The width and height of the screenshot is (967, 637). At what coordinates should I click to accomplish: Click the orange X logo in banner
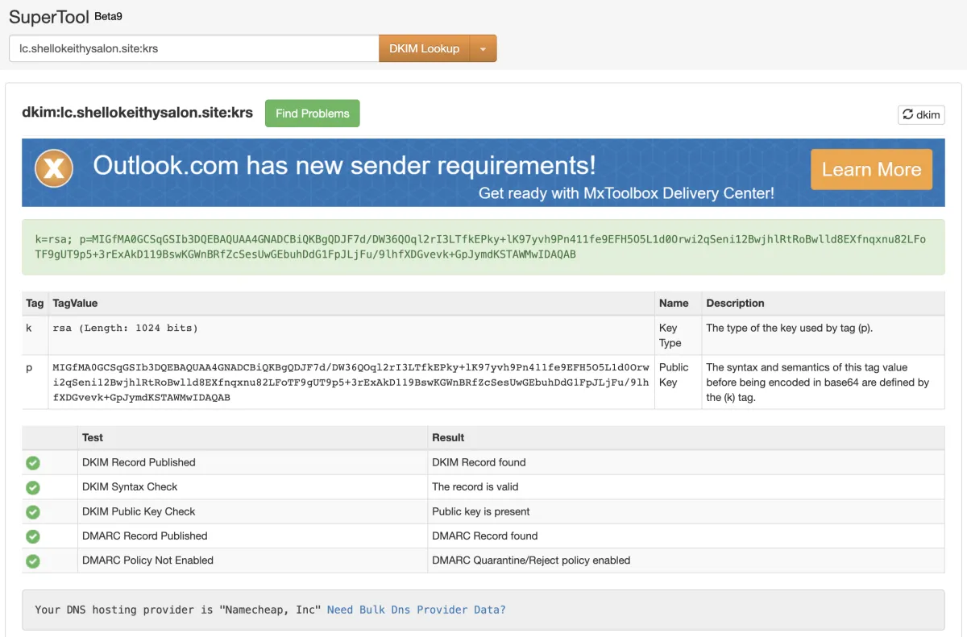54,169
